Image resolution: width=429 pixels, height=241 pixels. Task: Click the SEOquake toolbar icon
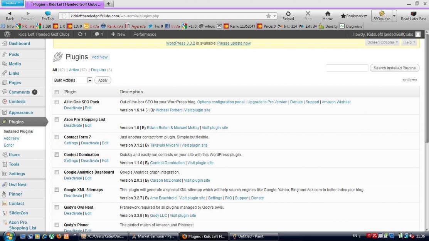[382, 13]
